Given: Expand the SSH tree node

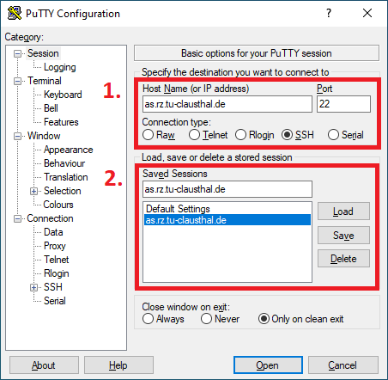Looking at the screenshot, I should point(33,287).
